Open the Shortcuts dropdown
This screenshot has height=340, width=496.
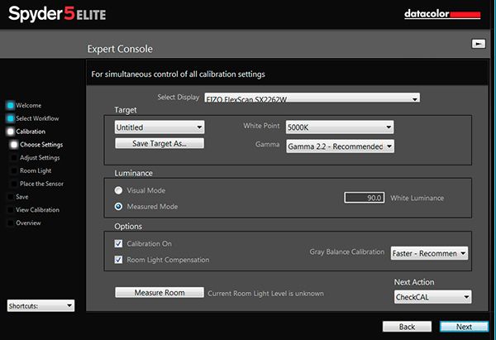pos(41,306)
